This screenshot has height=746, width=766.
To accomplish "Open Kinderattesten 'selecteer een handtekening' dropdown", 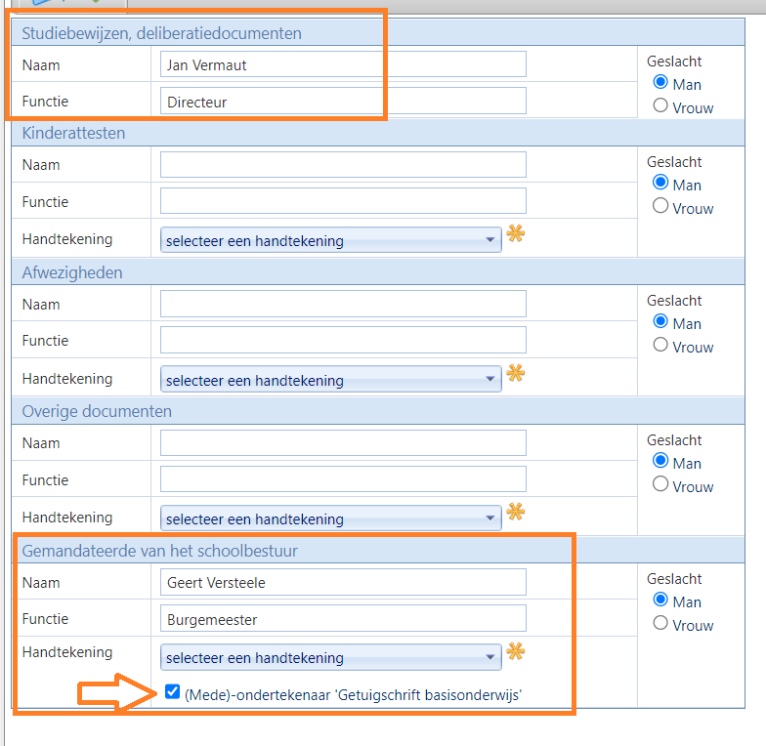I will click(330, 240).
